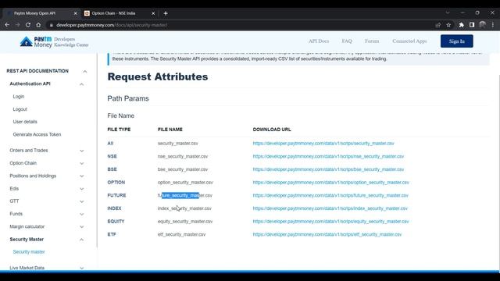Screen dimensions: 500x281
Task: Open security_master.csv download URL
Action: point(323,144)
